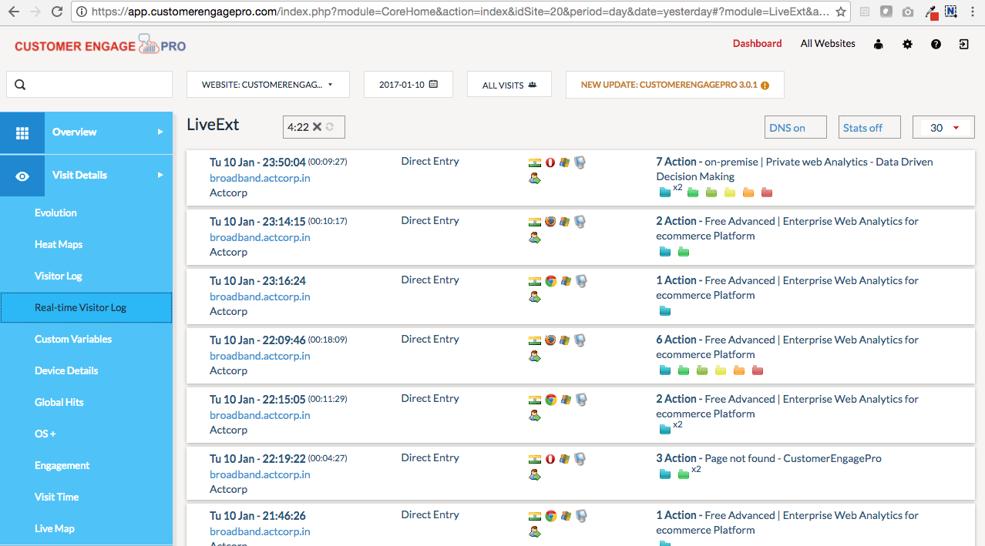Image resolution: width=985 pixels, height=546 pixels.
Task: Click the refresh icon beside the 4:22 timer
Action: (x=330, y=127)
